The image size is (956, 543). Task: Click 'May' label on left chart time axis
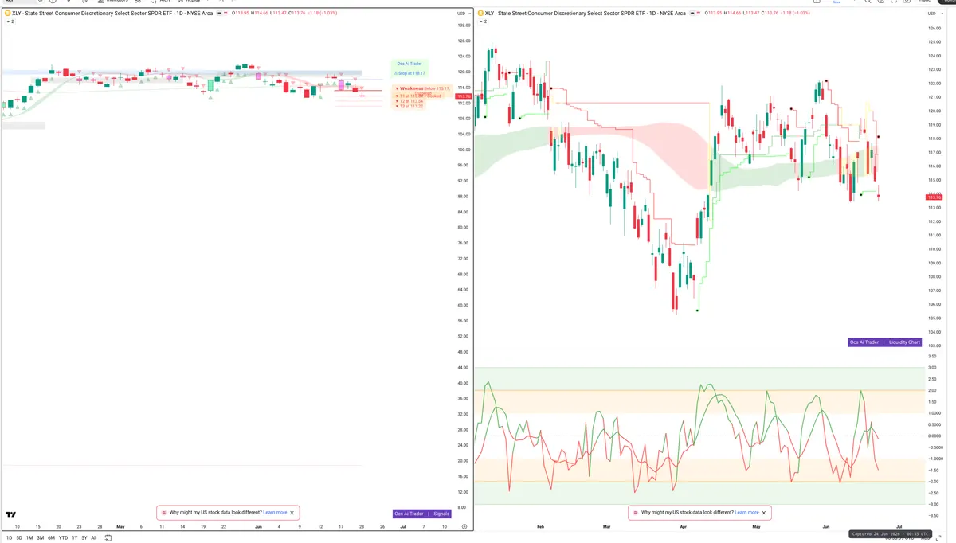pyautogui.click(x=120, y=527)
